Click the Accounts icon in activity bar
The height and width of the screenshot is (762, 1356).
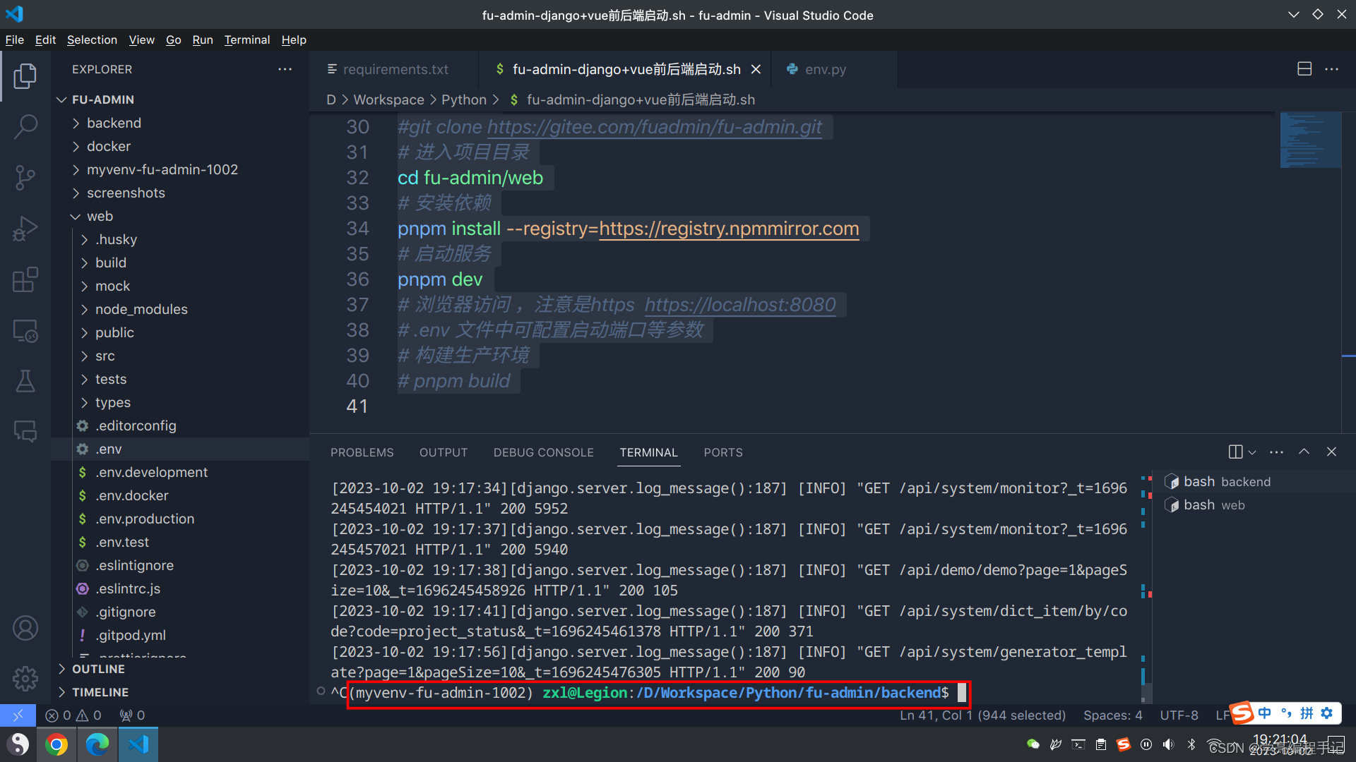coord(26,627)
